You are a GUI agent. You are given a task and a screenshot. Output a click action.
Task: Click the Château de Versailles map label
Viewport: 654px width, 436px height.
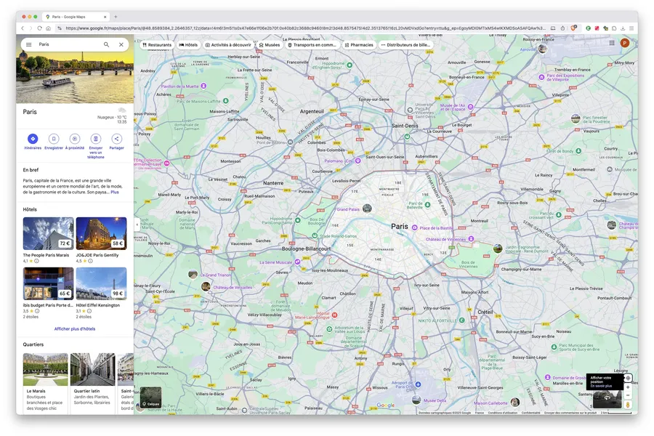233,288
